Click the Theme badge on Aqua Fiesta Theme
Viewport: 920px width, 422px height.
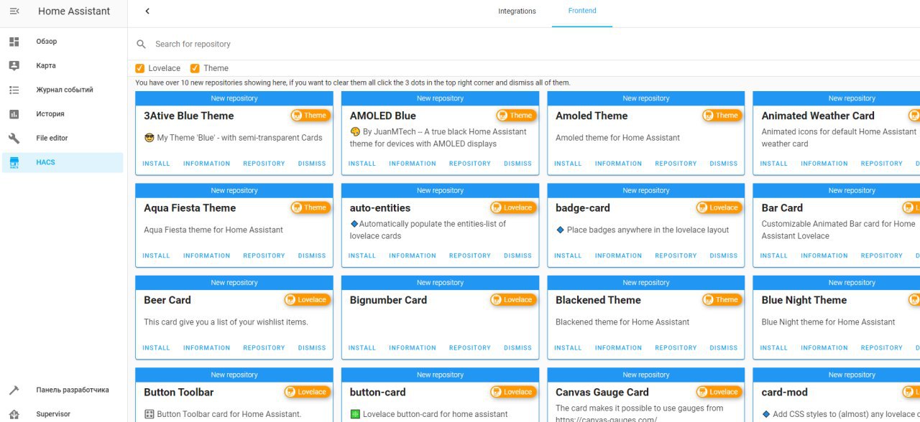[x=310, y=207]
